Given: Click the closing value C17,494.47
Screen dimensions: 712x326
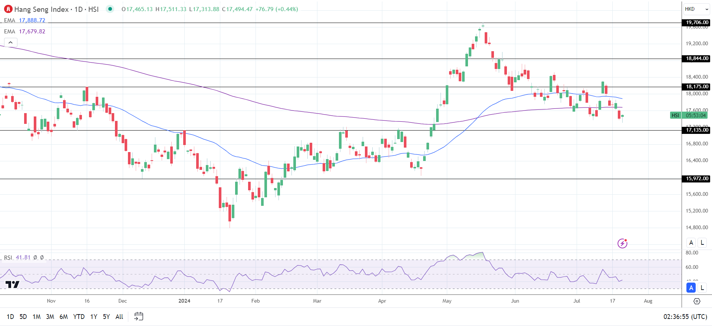Looking at the screenshot, I should click(x=237, y=9).
